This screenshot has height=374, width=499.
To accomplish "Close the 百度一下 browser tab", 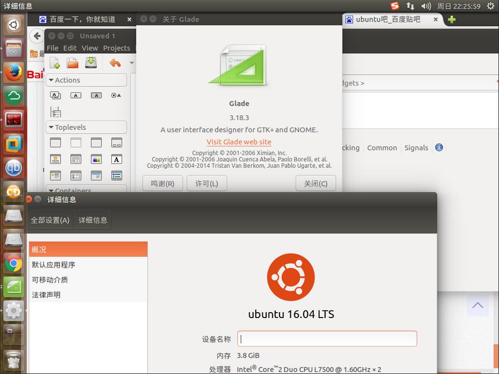I will click(x=129, y=20).
